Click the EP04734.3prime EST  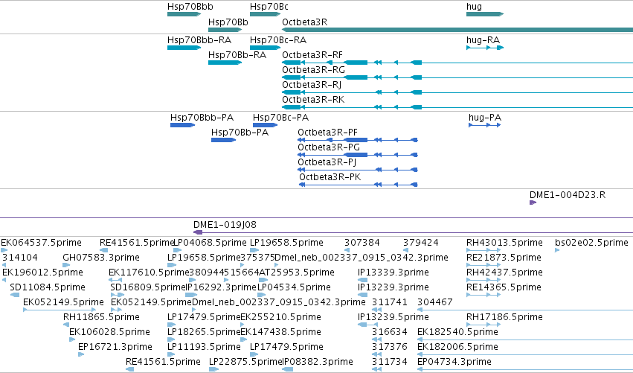point(525,370)
